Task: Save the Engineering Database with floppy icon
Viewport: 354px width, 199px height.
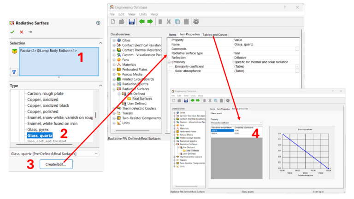Action: tap(132, 22)
